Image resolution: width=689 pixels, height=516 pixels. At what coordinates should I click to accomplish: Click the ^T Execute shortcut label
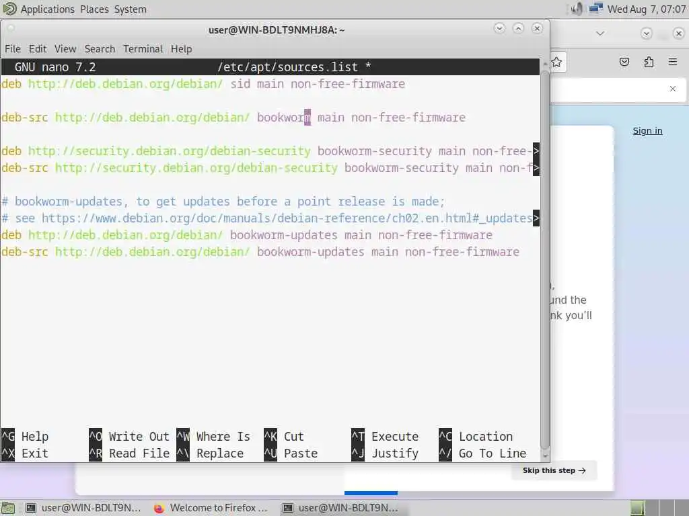[385, 437]
